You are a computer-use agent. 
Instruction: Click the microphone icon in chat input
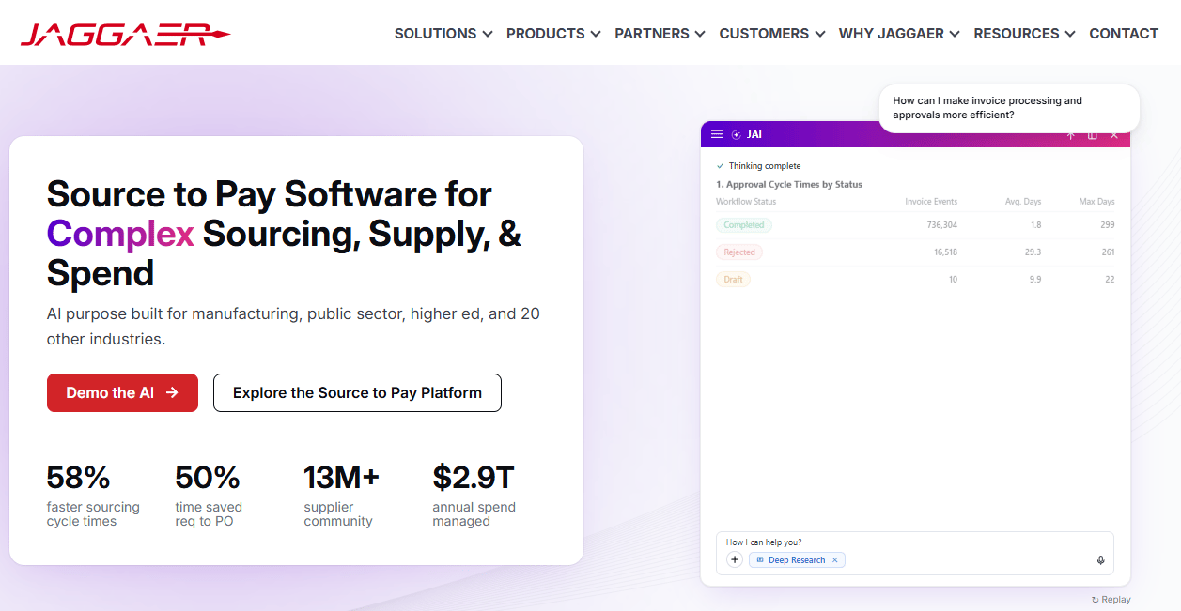(1100, 560)
